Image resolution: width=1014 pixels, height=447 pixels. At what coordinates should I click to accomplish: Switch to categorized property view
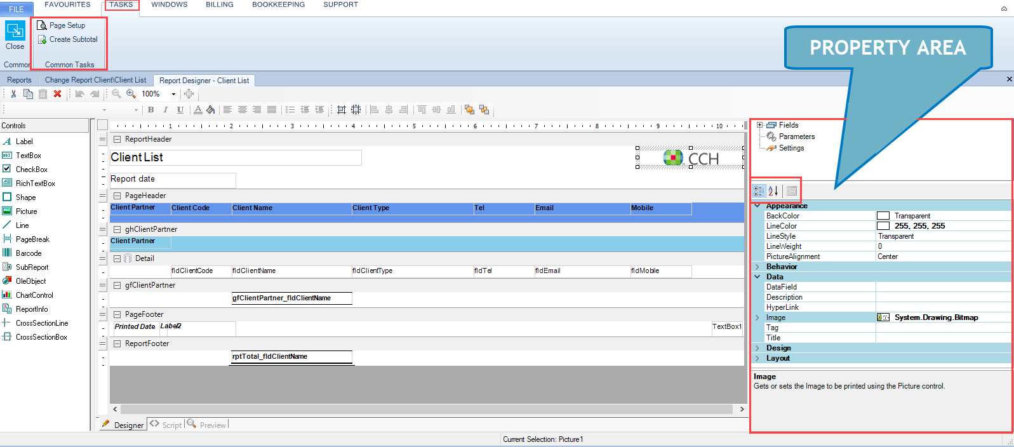tap(759, 190)
